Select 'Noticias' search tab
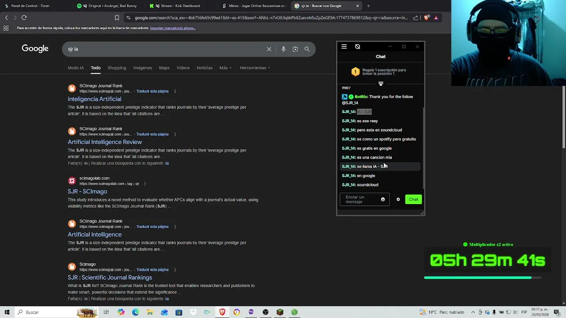The image size is (566, 318). click(204, 68)
